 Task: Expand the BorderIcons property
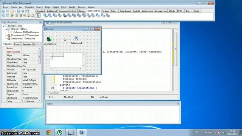[x=5, y=84]
